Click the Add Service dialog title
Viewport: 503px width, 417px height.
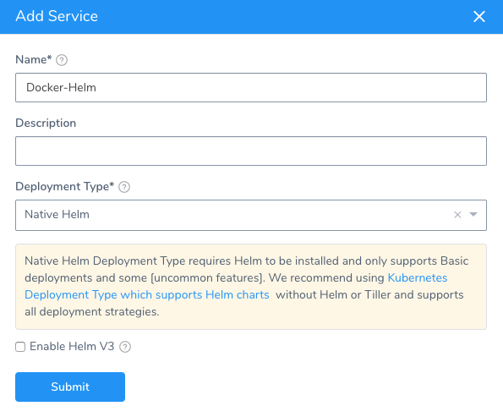(57, 16)
